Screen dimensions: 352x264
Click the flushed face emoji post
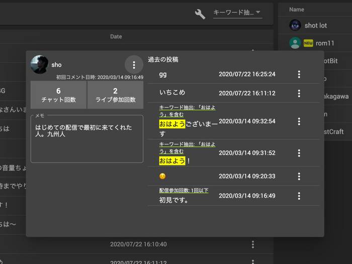coord(162,176)
